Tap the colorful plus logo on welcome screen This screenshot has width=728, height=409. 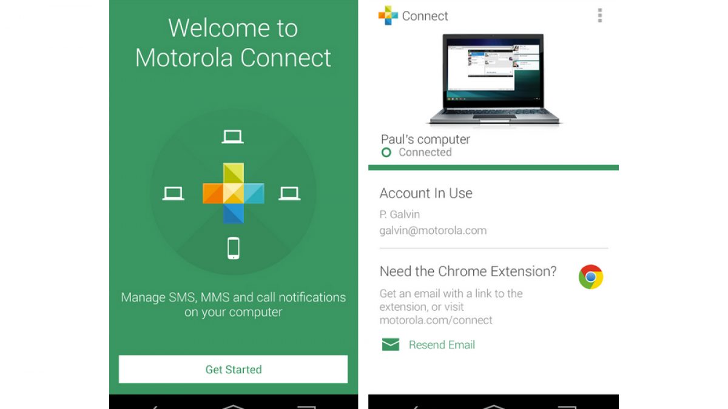pyautogui.click(x=233, y=193)
